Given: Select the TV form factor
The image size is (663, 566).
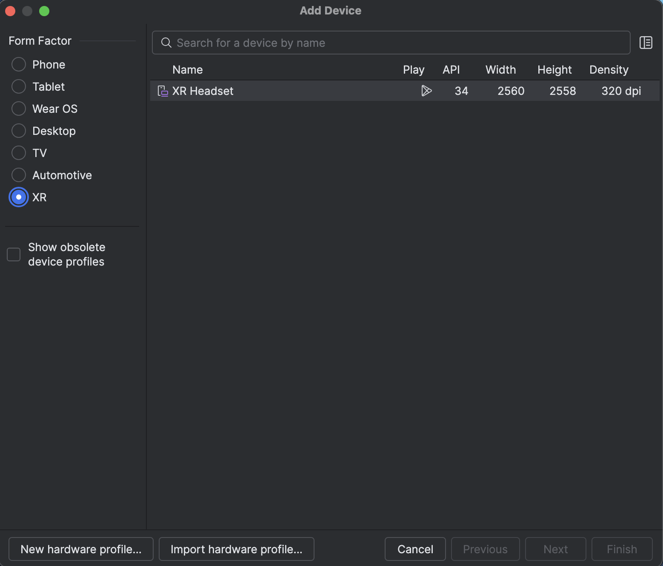Looking at the screenshot, I should tap(19, 153).
